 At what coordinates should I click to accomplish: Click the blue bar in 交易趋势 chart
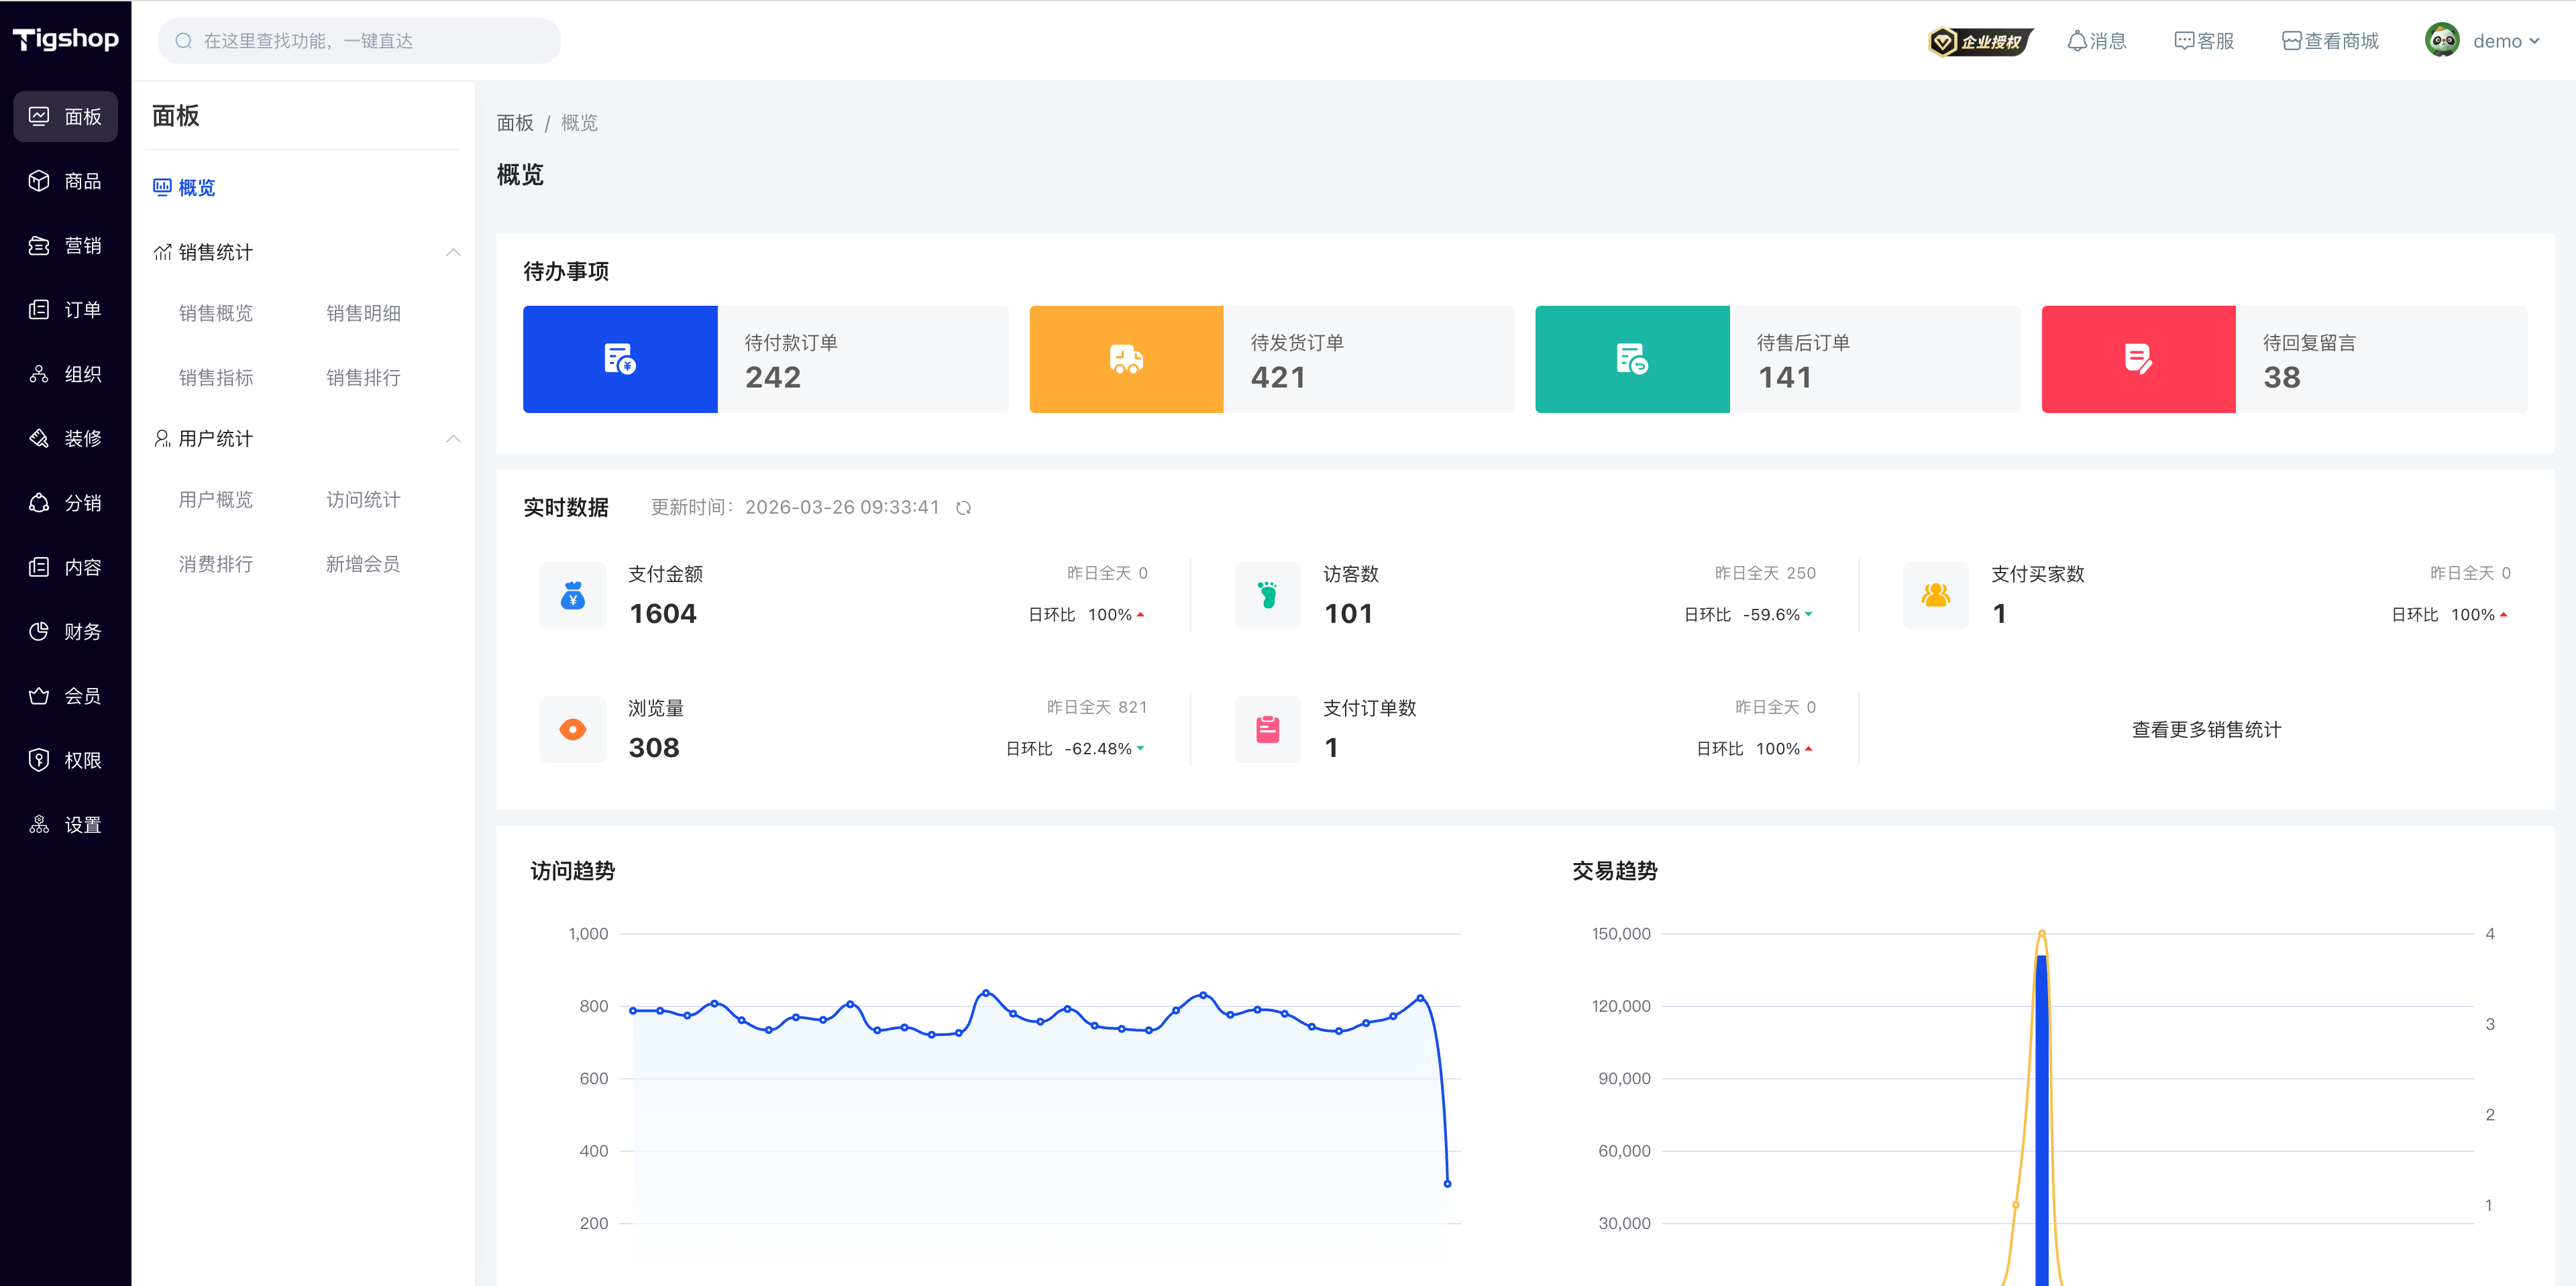pyautogui.click(x=2042, y=1120)
